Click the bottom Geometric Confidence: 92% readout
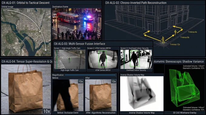Image resolution: width=206 pixels, height=115 pixels. pos(194,110)
